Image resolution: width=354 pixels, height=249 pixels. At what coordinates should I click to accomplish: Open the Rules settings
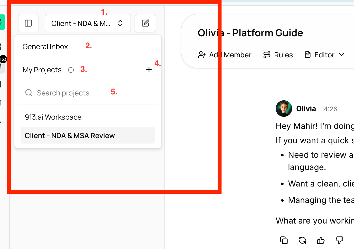click(x=278, y=55)
